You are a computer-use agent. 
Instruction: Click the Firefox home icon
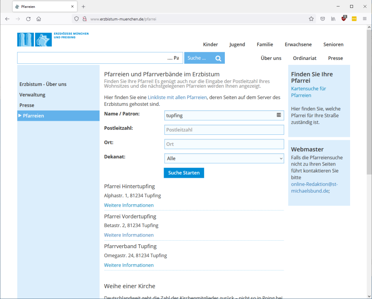tap(39, 19)
